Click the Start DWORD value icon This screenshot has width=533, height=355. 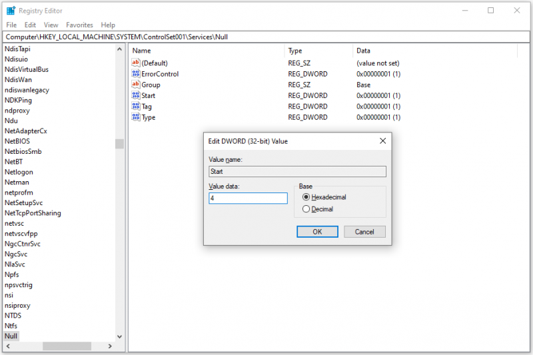pyautogui.click(x=136, y=95)
